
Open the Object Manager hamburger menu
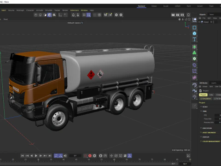[x=200, y=18]
